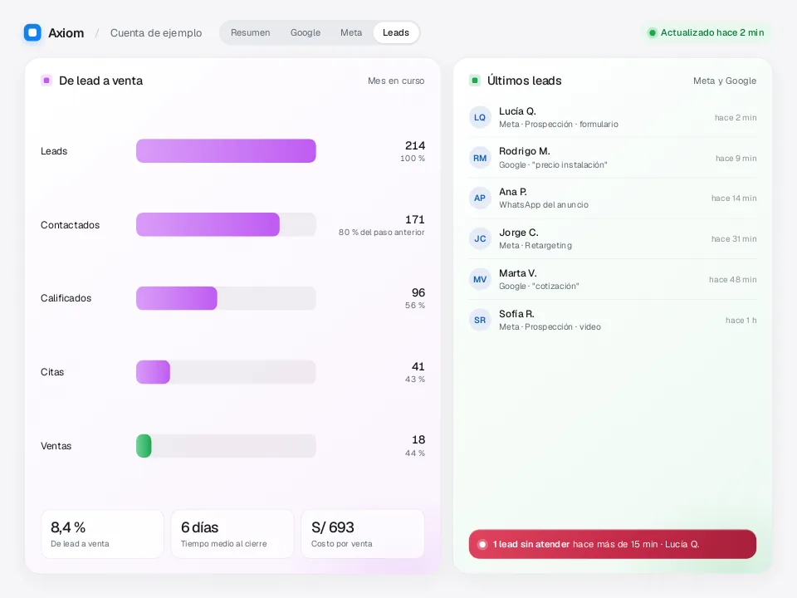Viewport: 797px width, 598px height.
Task: Click the Citas funnel bar
Action: coord(153,372)
